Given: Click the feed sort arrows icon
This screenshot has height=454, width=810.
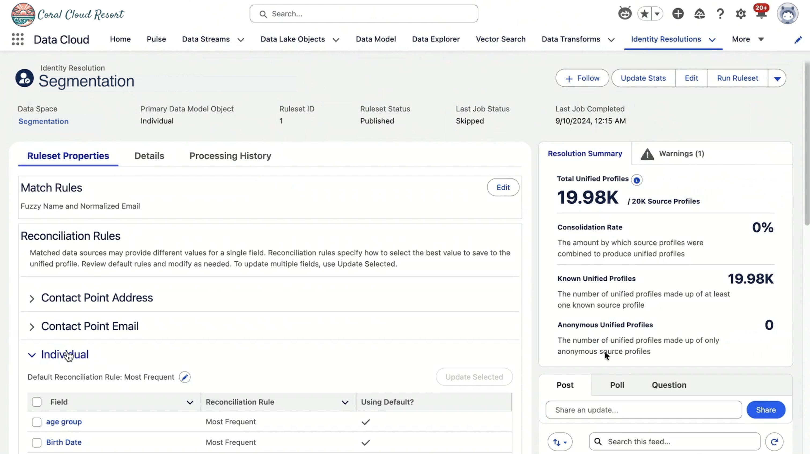Looking at the screenshot, I should coord(560,442).
